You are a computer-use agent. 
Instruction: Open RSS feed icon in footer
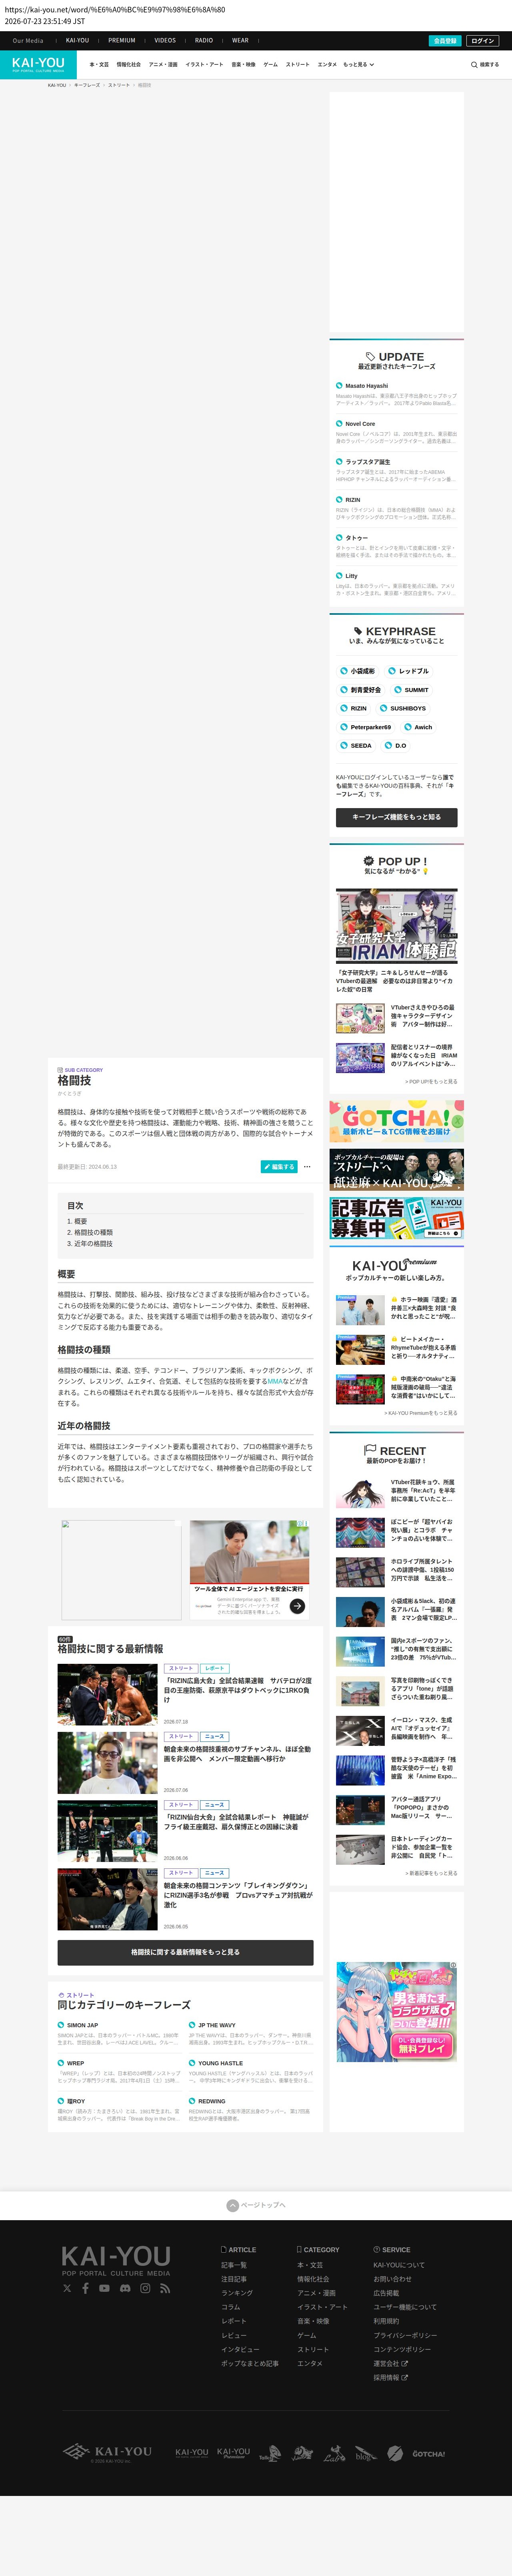click(165, 2288)
